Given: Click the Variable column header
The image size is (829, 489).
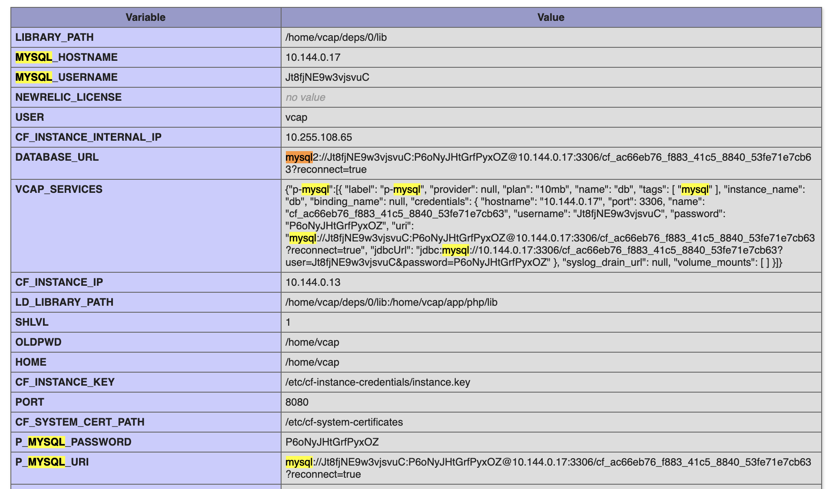Looking at the screenshot, I should [x=146, y=17].
